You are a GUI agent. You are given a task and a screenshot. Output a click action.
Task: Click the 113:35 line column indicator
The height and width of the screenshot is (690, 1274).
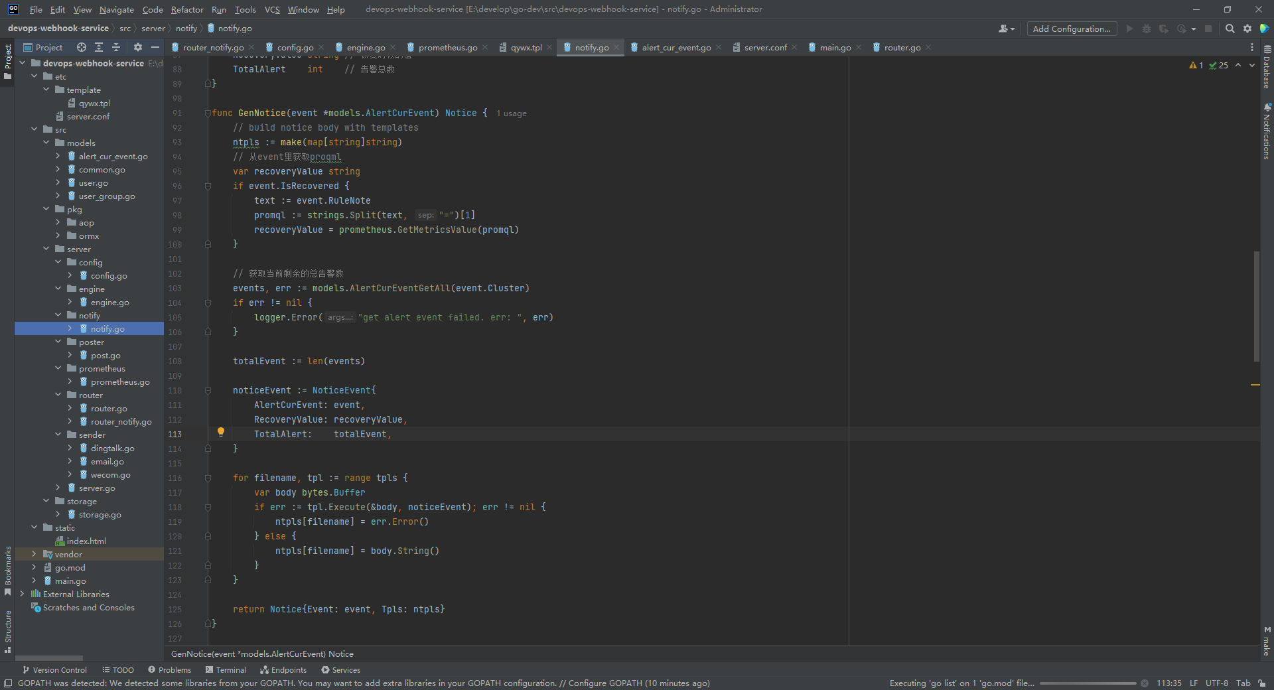coord(1168,683)
